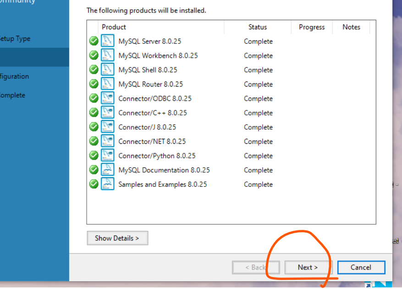The width and height of the screenshot is (402, 289).
Task: Click the MySQL Server 8.0.25 product icon
Action: tap(107, 41)
